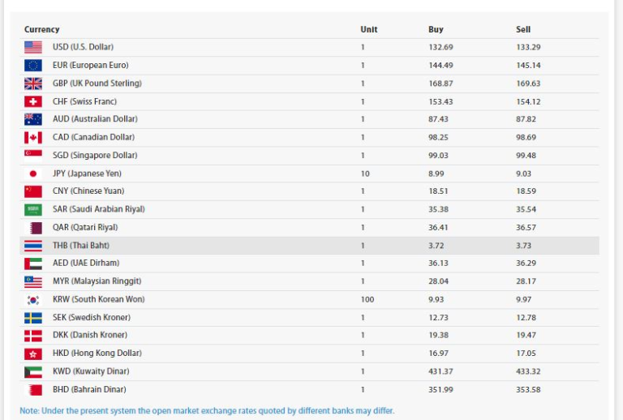Image resolution: width=623 pixels, height=420 pixels.
Task: Select the Swiss flag icon
Action: 33,101
